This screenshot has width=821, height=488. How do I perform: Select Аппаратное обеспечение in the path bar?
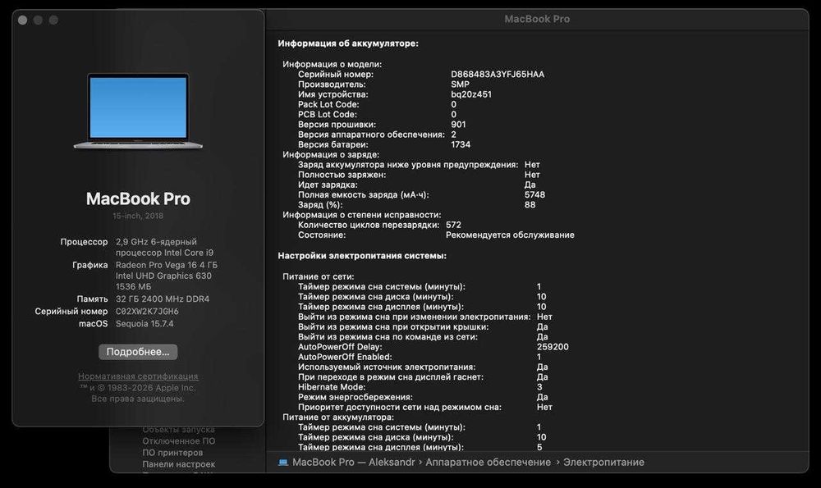(x=488, y=463)
